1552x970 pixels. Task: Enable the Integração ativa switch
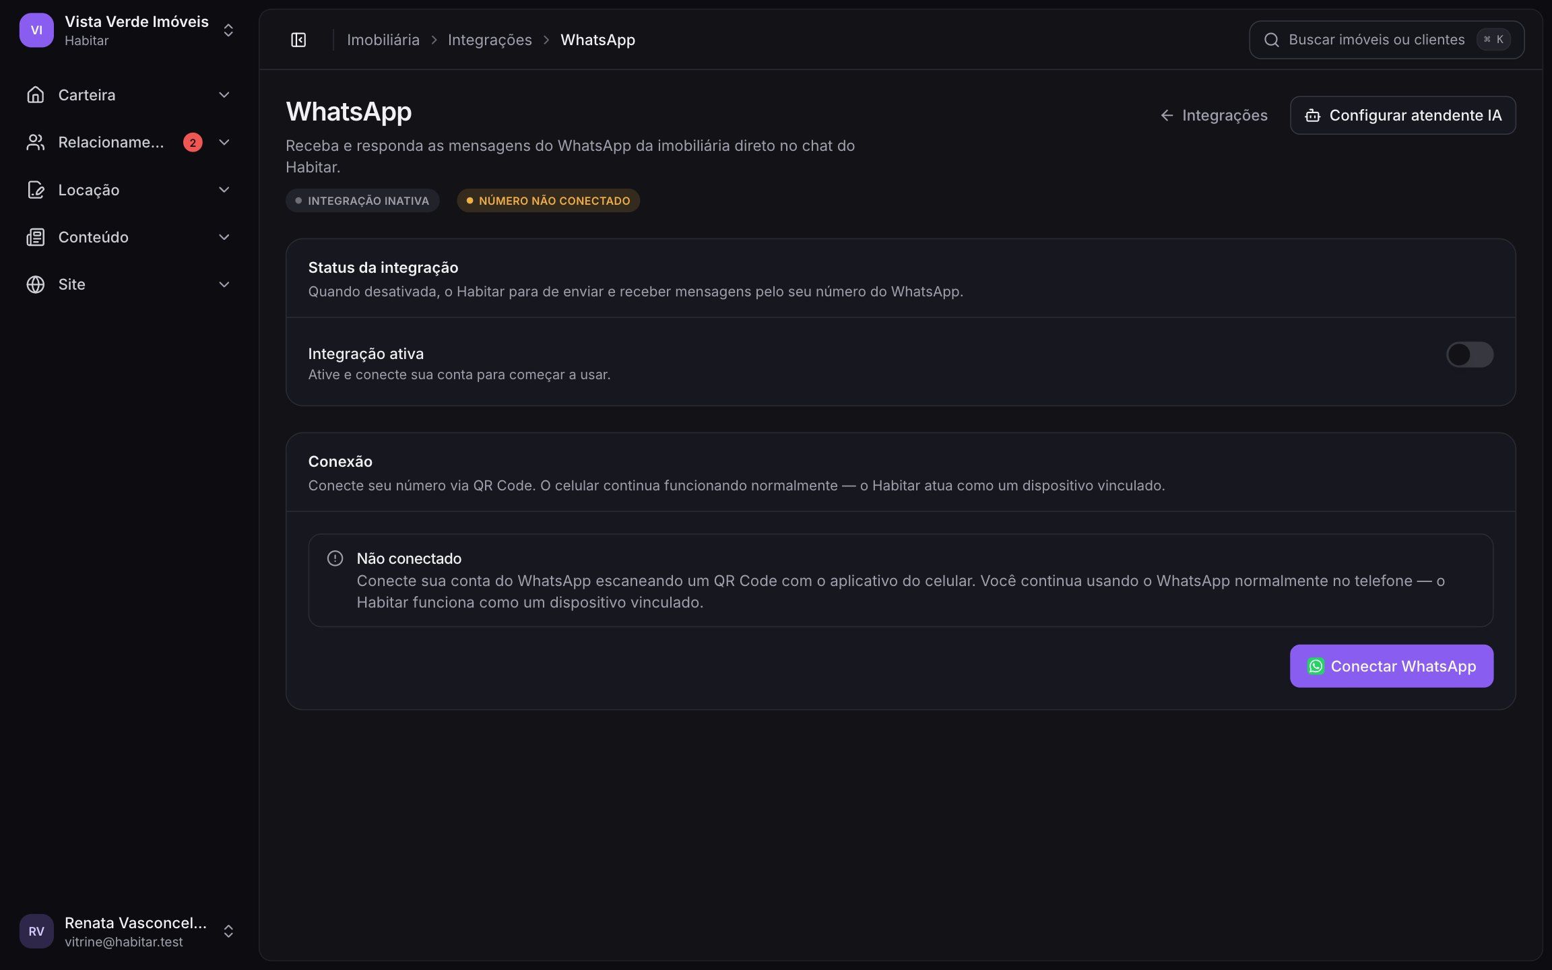tap(1470, 354)
